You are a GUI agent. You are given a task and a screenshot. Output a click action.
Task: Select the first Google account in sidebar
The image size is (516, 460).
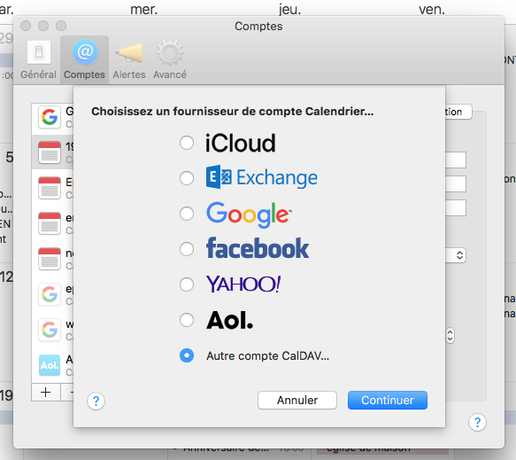tap(52, 117)
